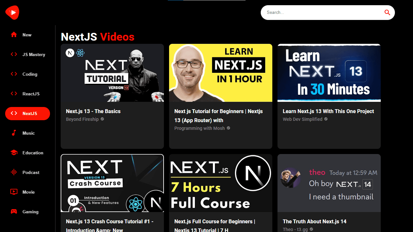Open The Truth About Next.js 14 video
This screenshot has height=232, width=413.
(x=315, y=221)
